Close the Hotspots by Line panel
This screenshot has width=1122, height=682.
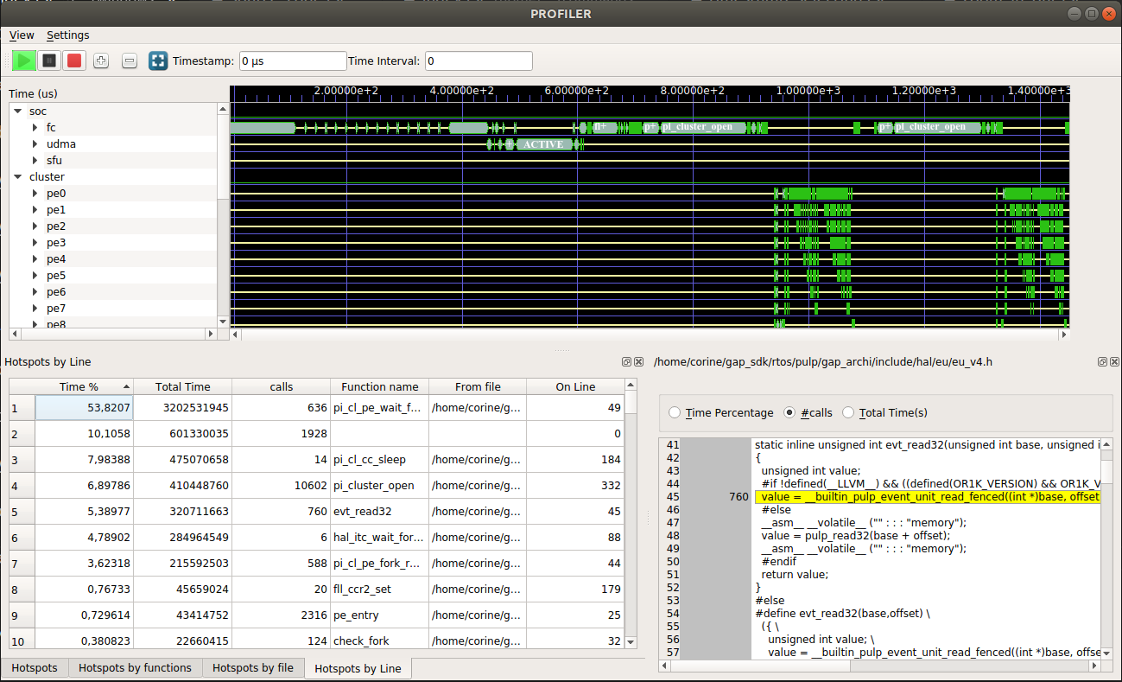click(x=638, y=362)
